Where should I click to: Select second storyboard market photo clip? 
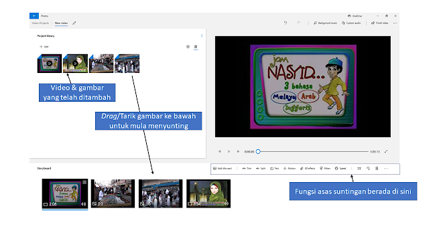click(113, 193)
